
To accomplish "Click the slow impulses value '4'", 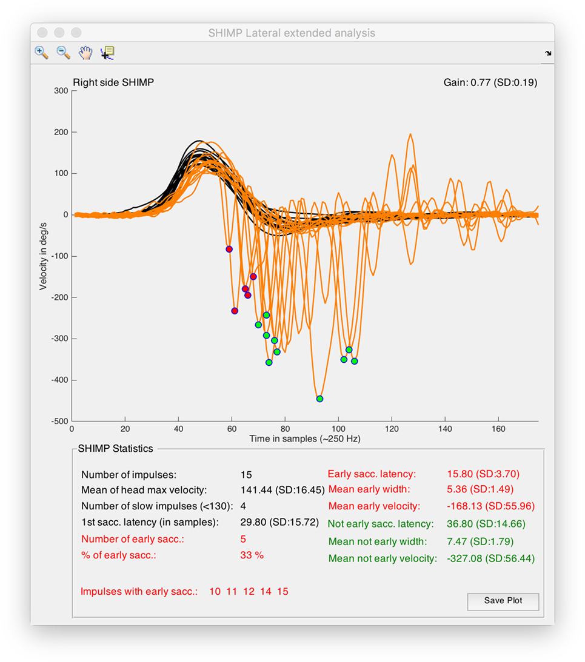I will click(243, 506).
